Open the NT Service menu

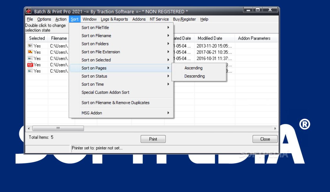click(159, 19)
